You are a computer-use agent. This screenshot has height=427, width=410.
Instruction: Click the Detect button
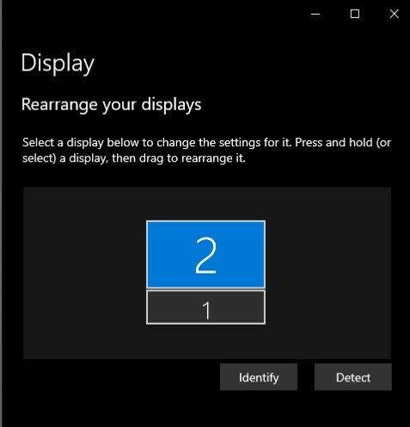pos(353,377)
